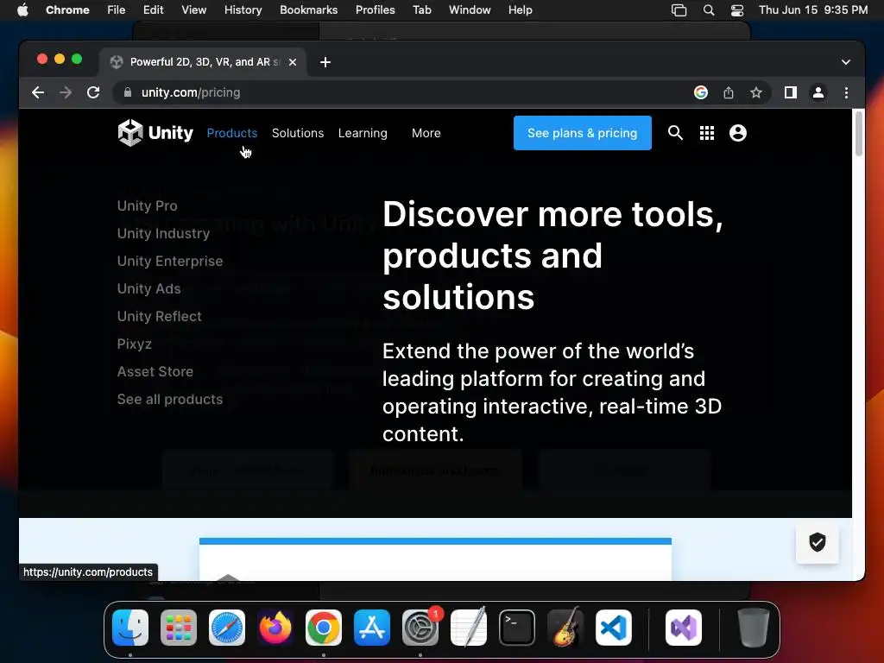
Task: Open TextEdit from the dock
Action: [469, 628]
